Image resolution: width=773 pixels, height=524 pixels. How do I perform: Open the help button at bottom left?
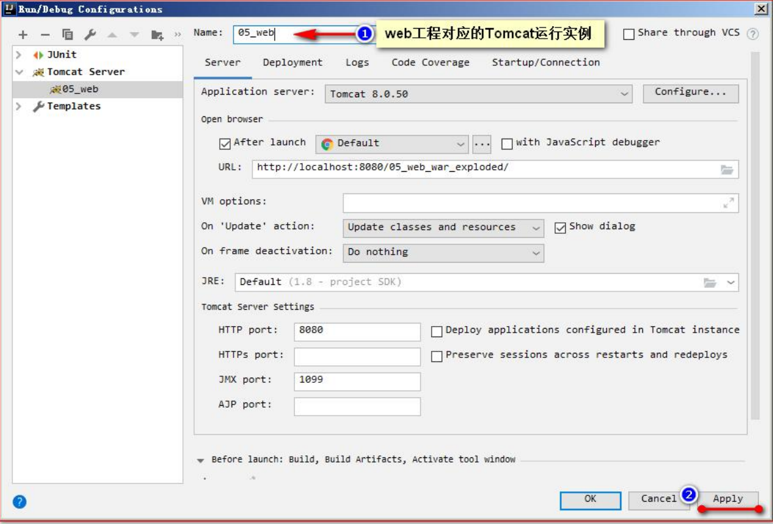19,502
